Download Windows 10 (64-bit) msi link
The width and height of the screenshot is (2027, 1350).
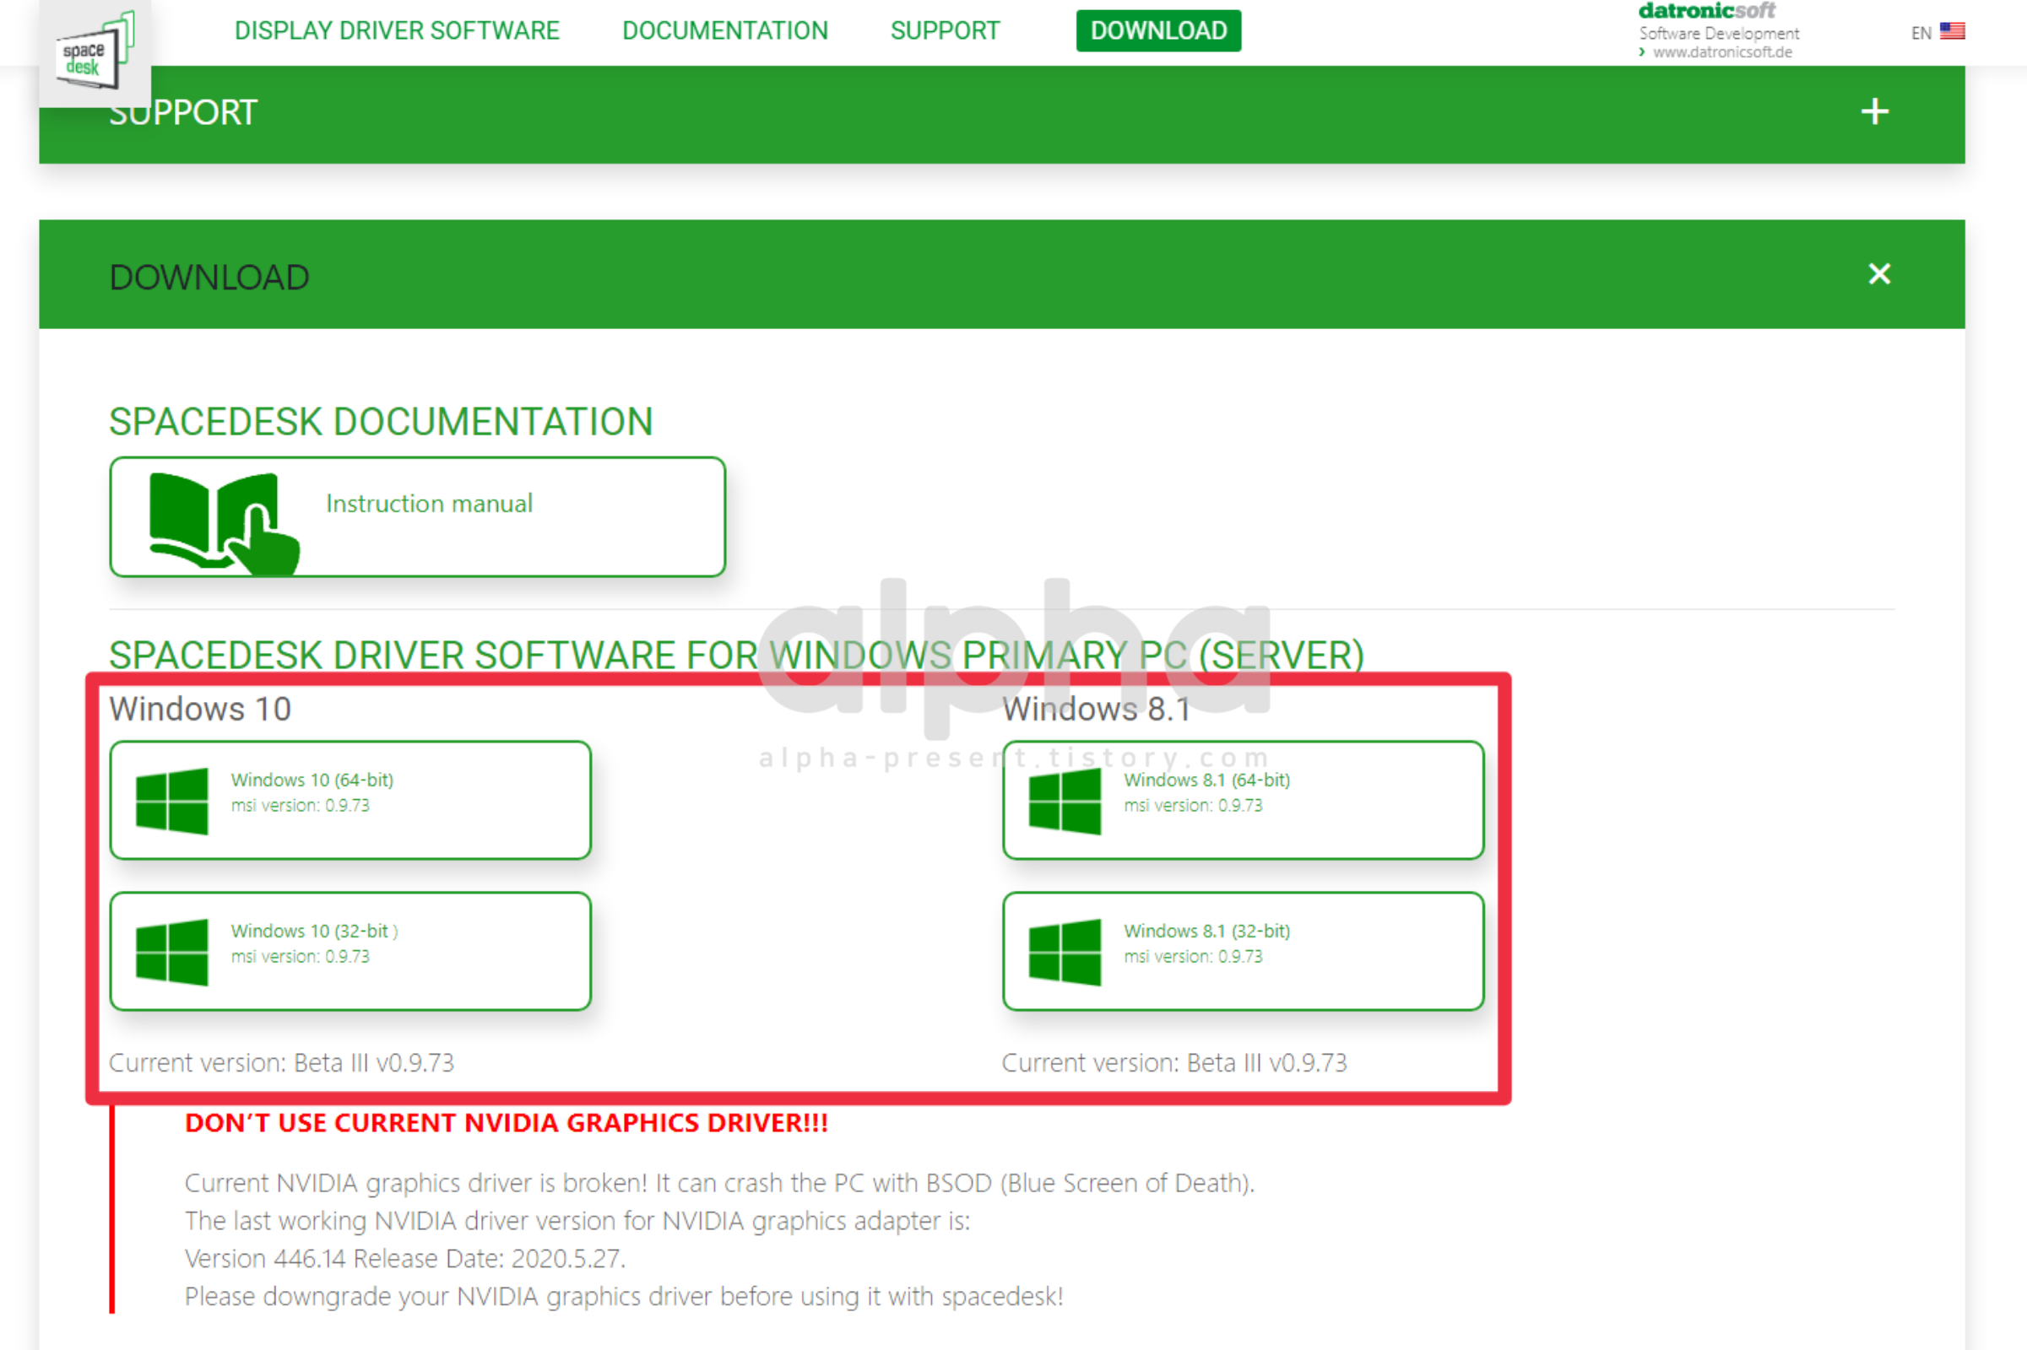point(312,780)
